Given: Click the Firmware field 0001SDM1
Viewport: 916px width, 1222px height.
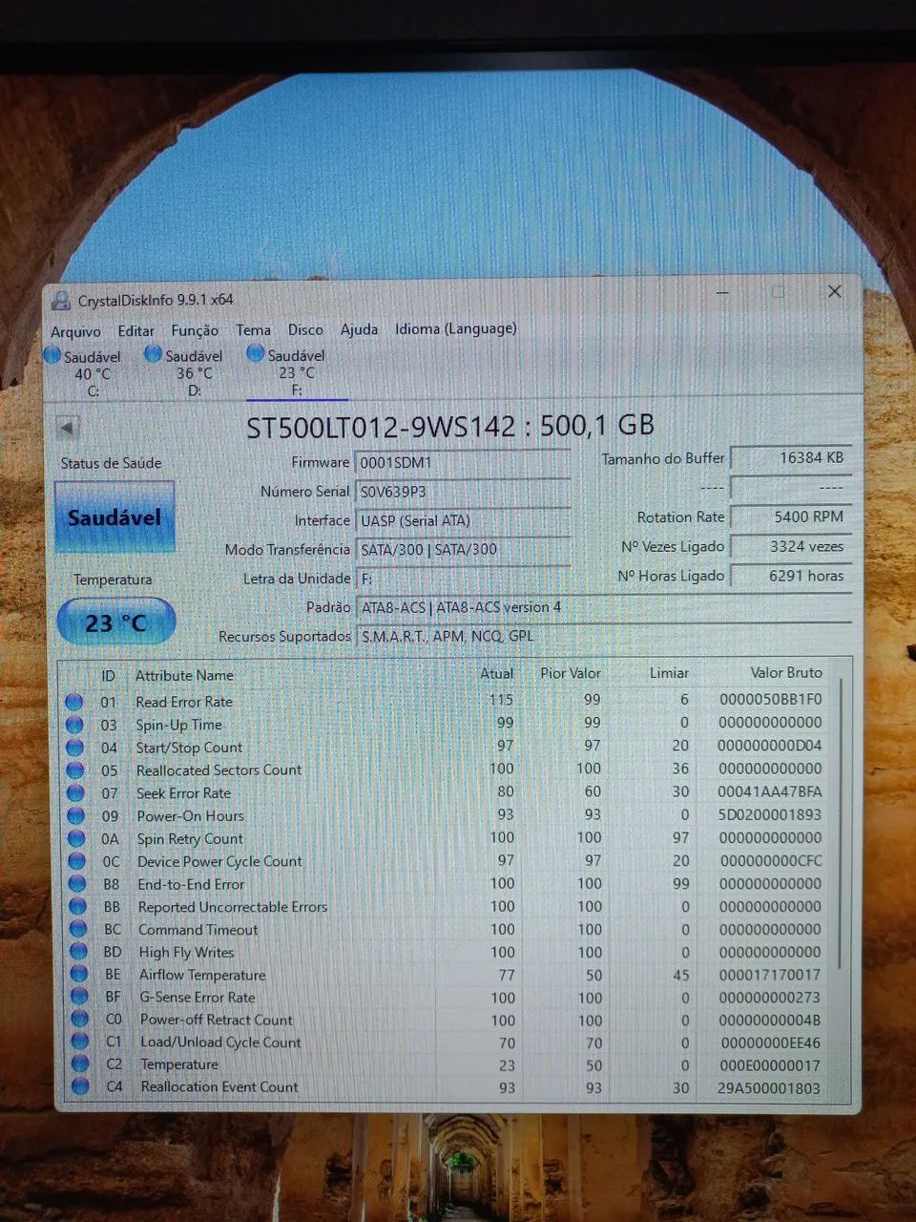Looking at the screenshot, I should (463, 462).
